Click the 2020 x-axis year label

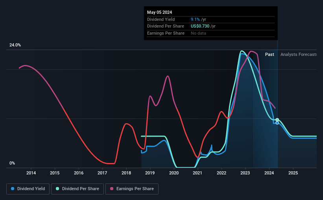coord(174,173)
